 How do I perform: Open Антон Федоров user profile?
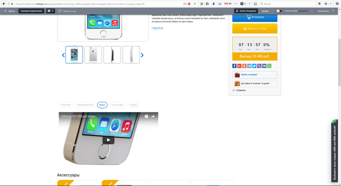(246, 11)
